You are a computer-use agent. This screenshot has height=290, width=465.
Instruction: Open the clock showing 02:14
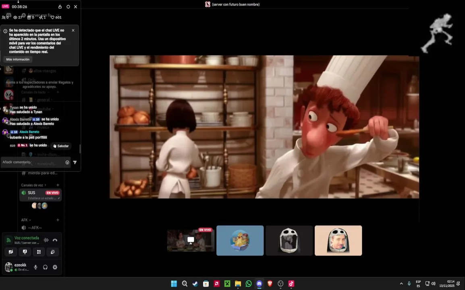[447, 284]
